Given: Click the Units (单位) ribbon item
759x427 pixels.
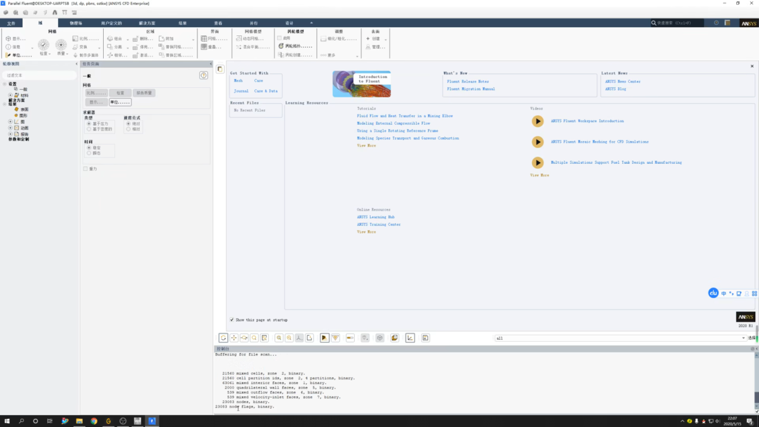Looking at the screenshot, I should click(x=18, y=55).
